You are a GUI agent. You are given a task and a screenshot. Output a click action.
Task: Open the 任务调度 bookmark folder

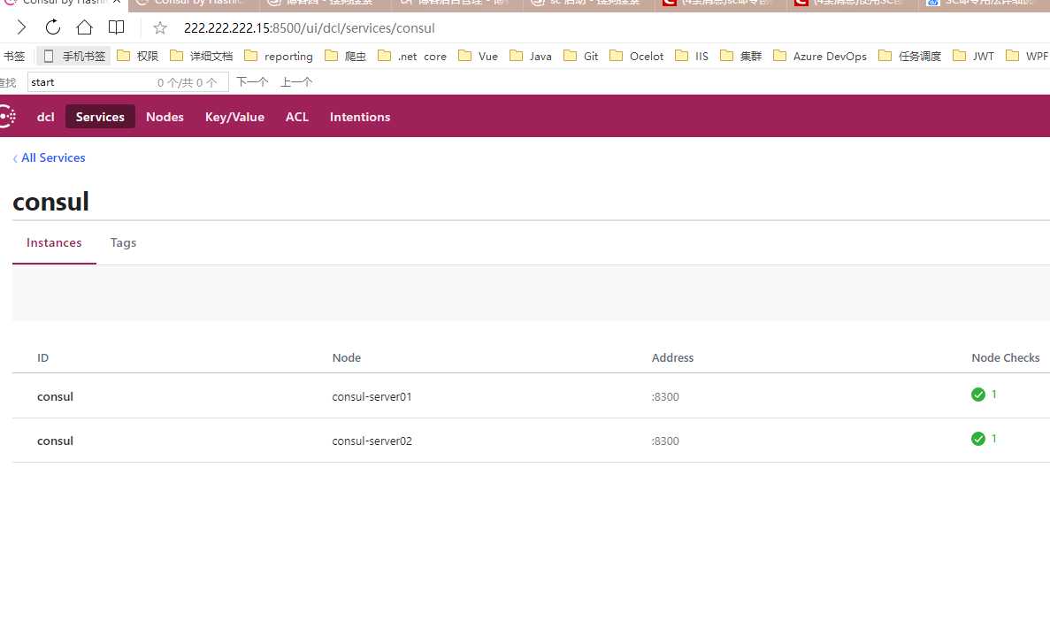(x=910, y=57)
